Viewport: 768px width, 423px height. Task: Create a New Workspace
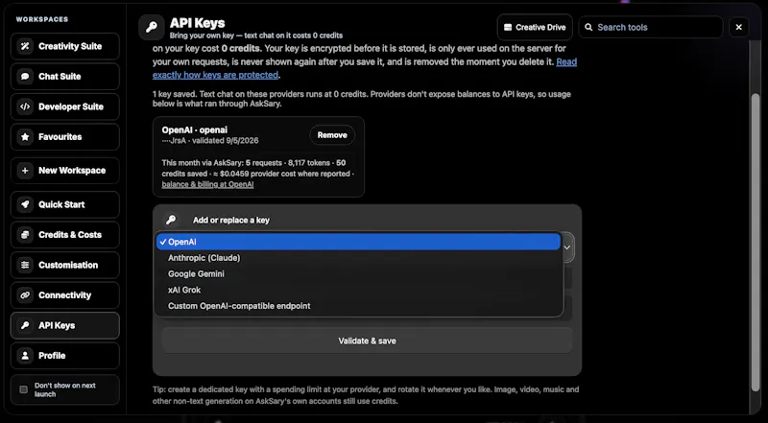click(65, 171)
